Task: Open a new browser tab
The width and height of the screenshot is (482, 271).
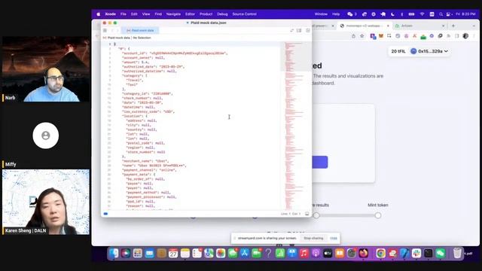Action: [x=453, y=26]
